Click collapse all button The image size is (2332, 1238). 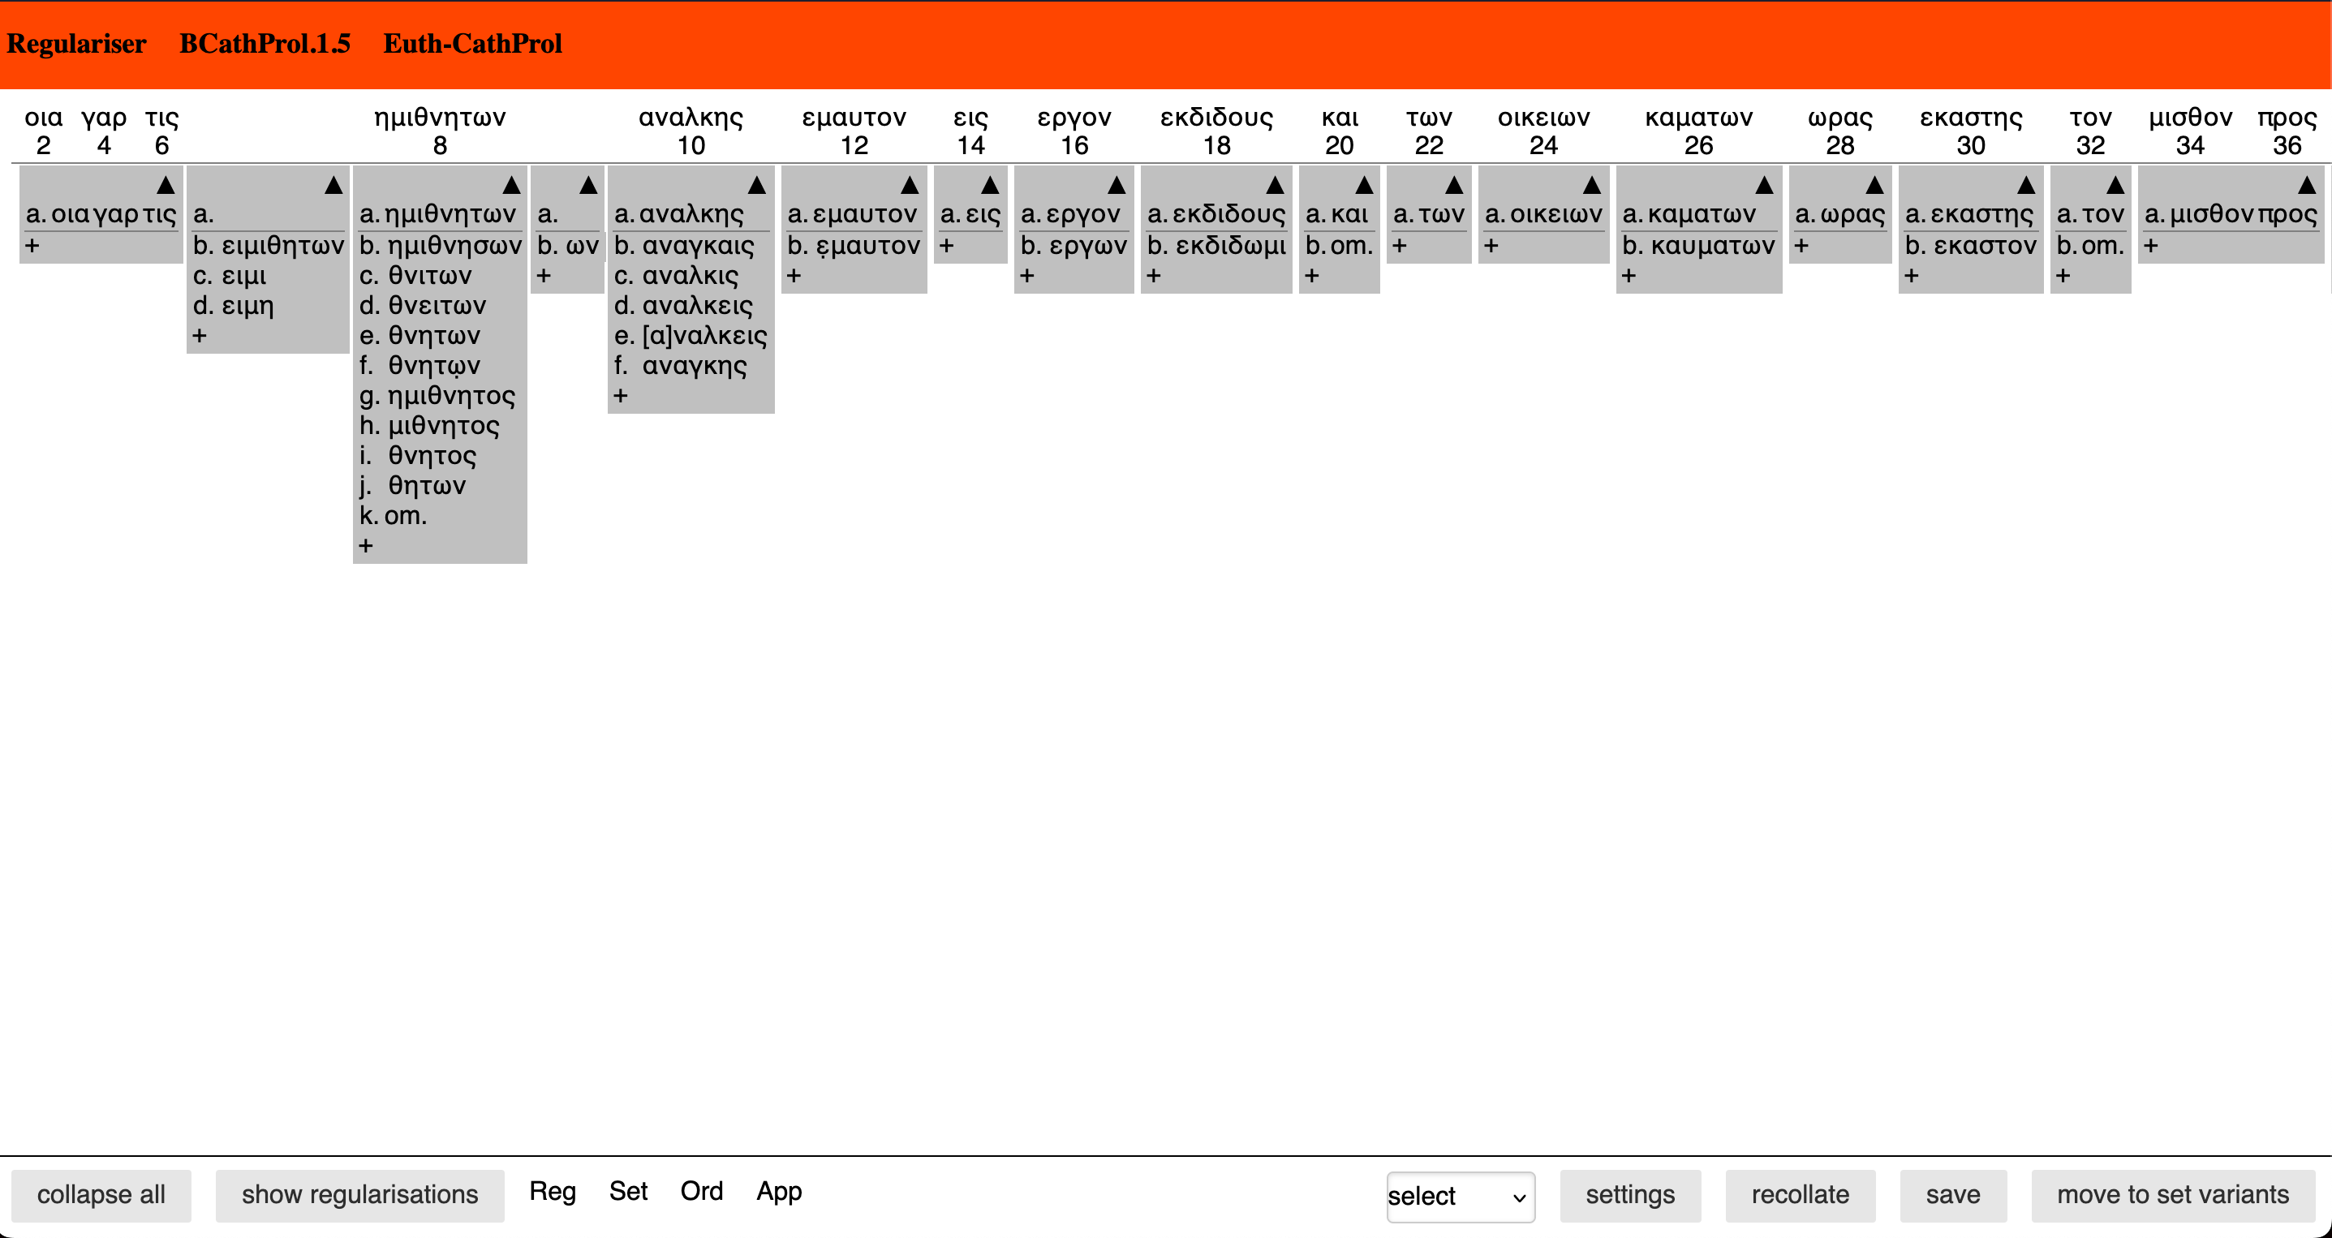coord(101,1194)
